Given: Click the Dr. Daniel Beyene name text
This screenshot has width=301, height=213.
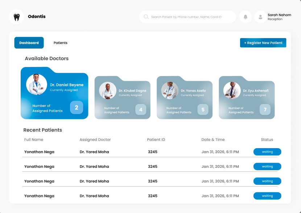Looking at the screenshot, I should 67,85.
